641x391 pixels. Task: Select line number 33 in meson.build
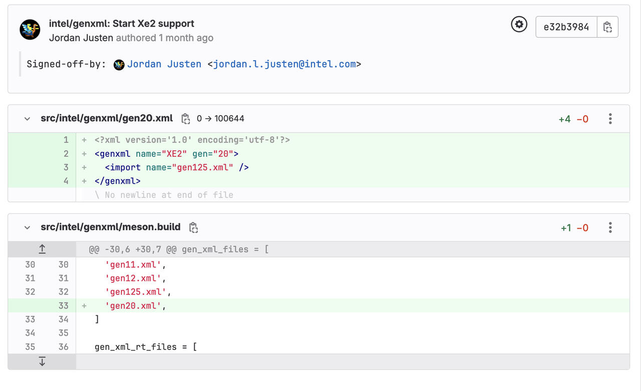coord(64,305)
